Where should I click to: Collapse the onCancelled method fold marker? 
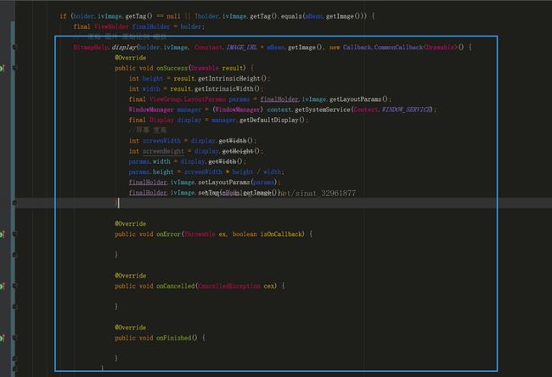(14, 286)
